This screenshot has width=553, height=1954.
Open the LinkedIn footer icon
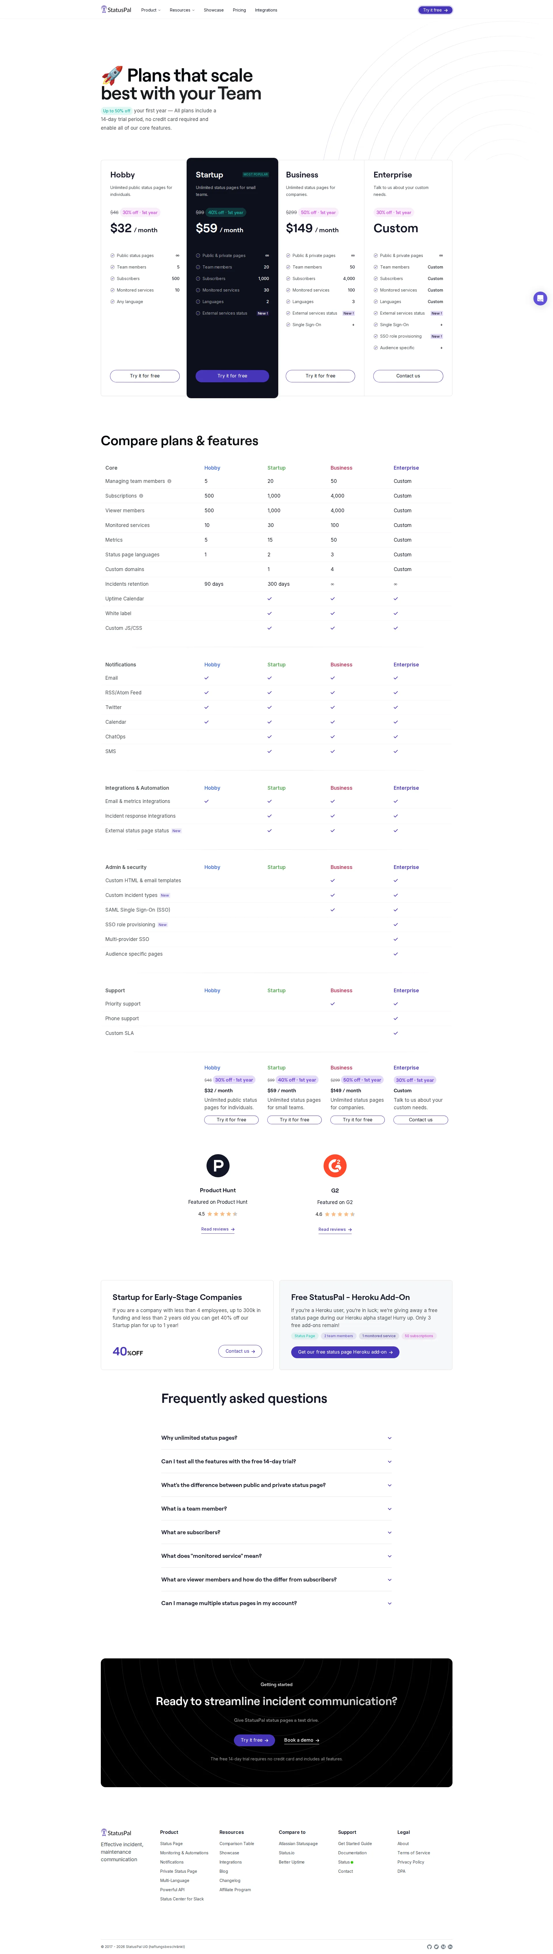[450, 1947]
